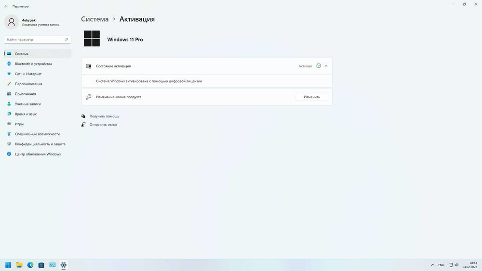482x271 pixels.
Task: Click the get help headset icon
Action: pos(83,116)
